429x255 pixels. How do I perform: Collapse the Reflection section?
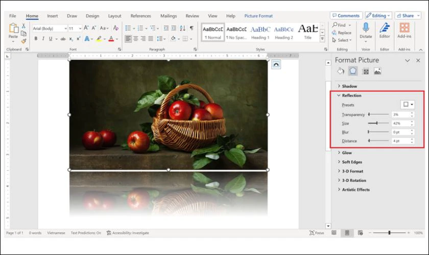(349, 95)
